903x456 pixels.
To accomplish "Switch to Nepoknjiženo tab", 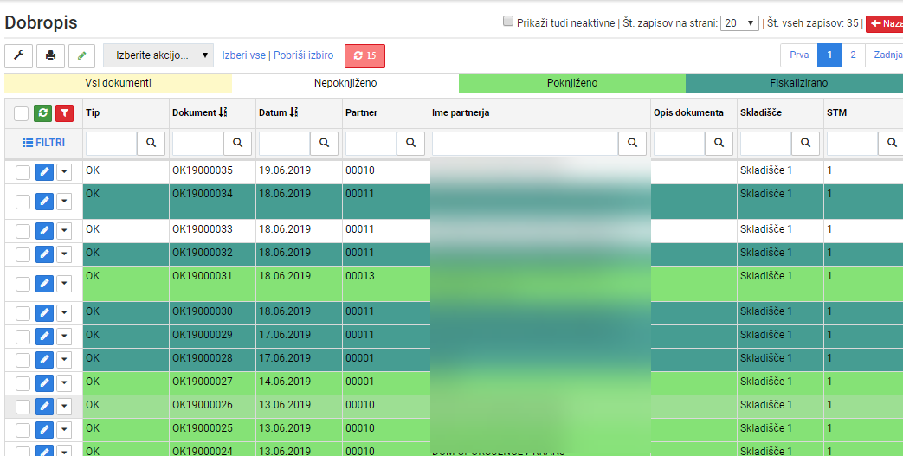I will point(345,83).
